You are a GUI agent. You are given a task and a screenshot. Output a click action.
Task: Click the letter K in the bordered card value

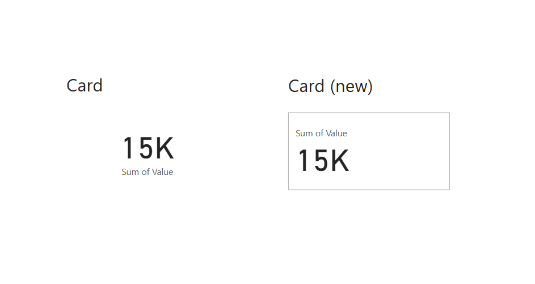(340, 161)
